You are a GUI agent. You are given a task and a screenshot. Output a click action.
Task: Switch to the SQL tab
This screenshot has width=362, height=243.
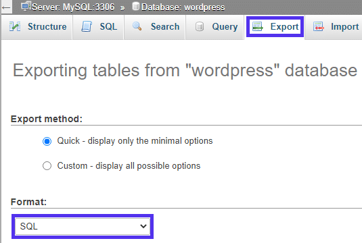98,27
